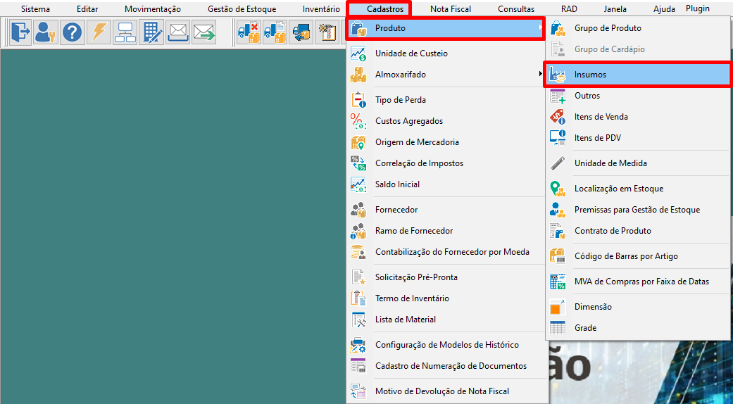Click the Fornecedor people icon

[x=358, y=209]
